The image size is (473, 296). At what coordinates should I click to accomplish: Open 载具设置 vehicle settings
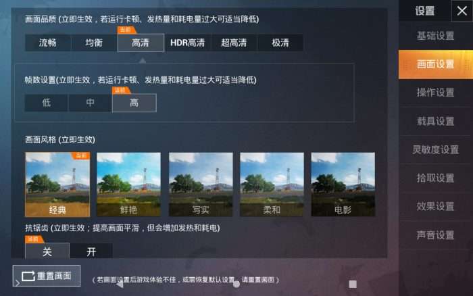point(436,121)
